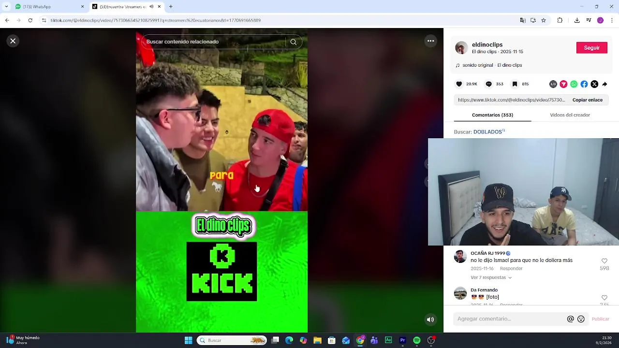Translate this page icon
The image size is (619, 348).
point(522,20)
